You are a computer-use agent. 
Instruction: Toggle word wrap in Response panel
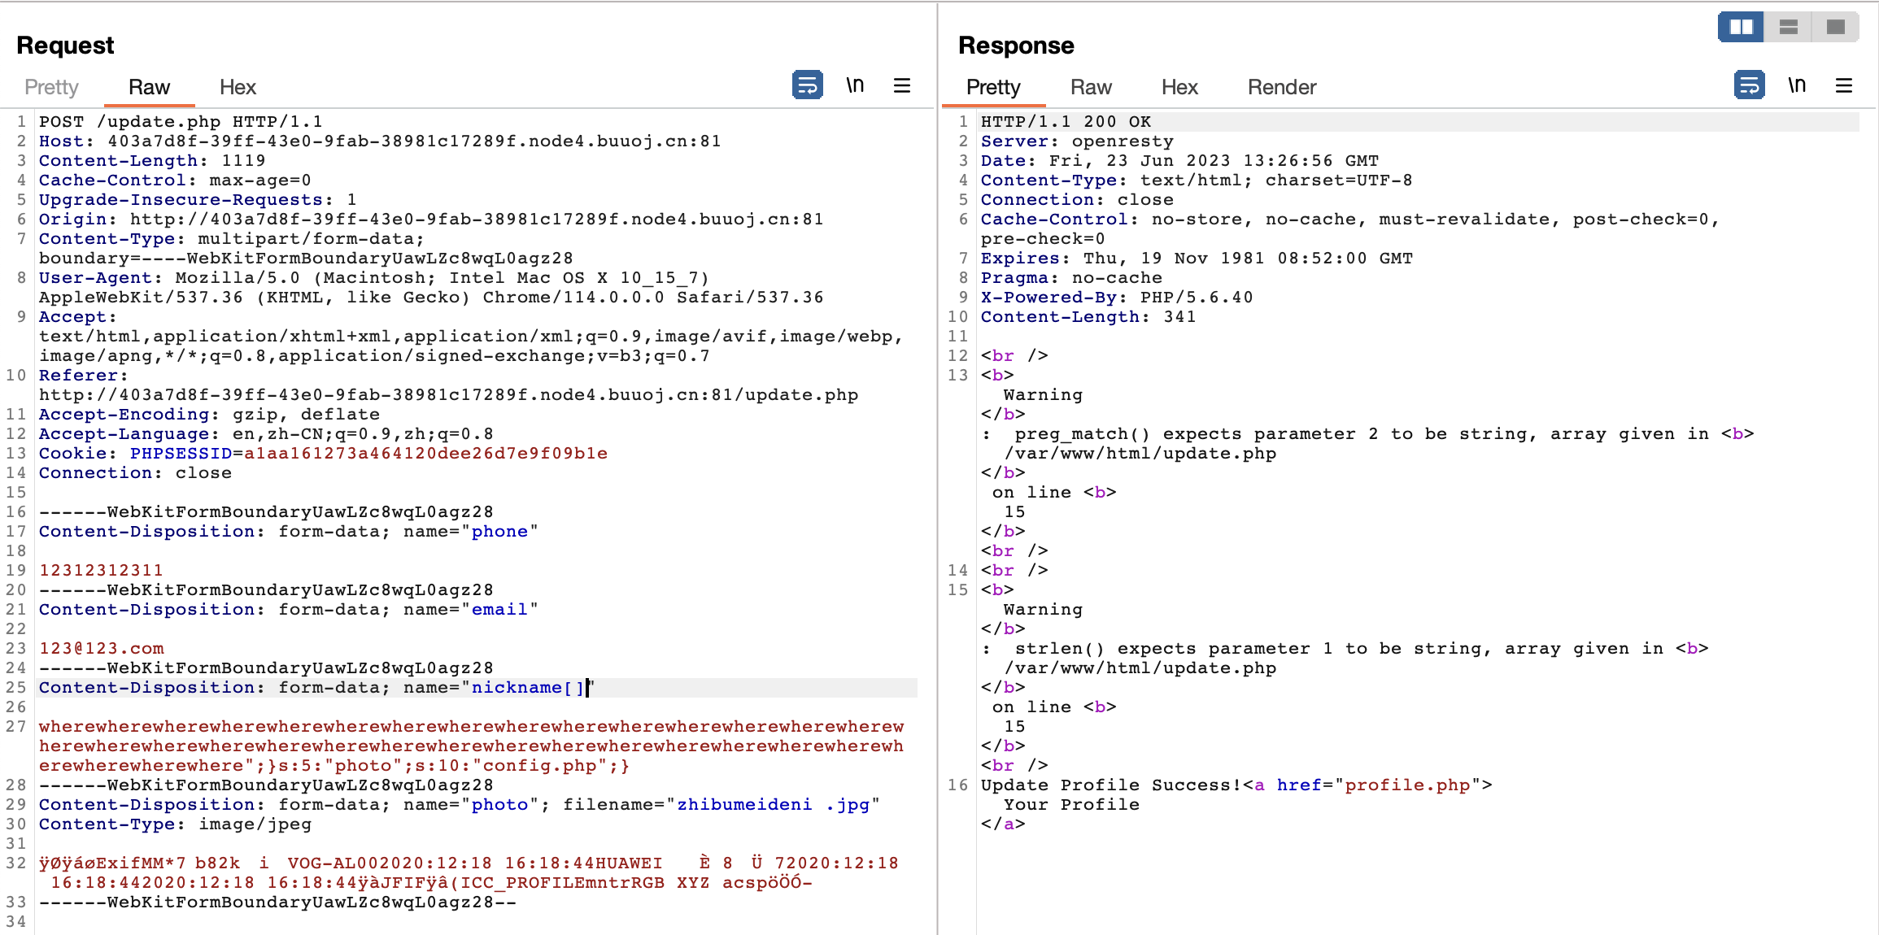coord(1749,85)
